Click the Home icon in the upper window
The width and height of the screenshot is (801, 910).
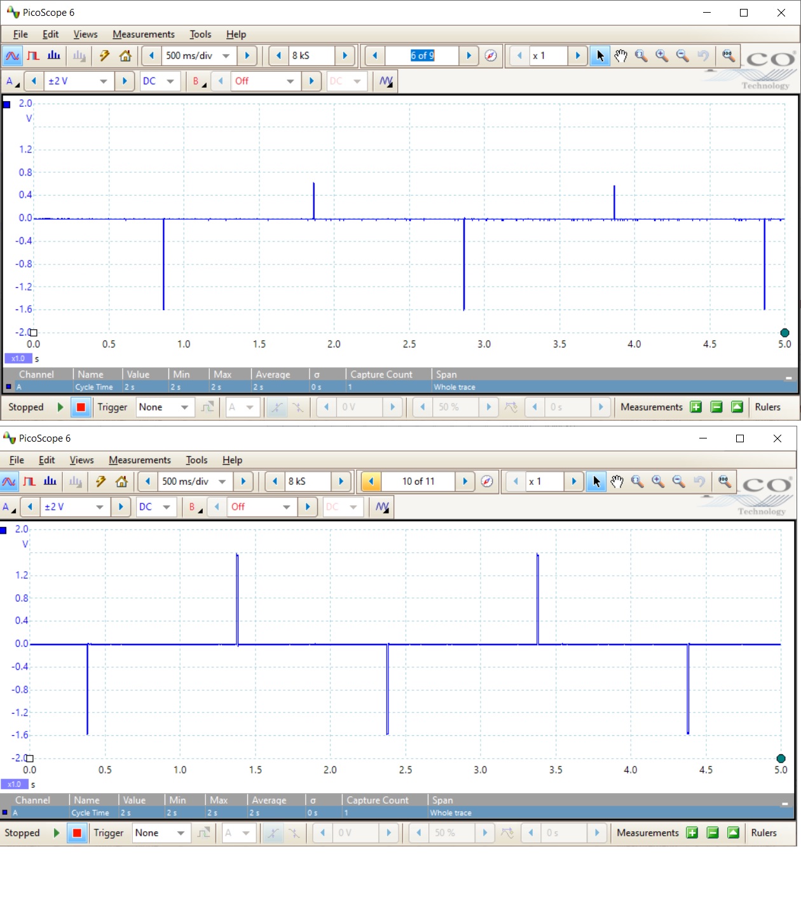click(125, 56)
